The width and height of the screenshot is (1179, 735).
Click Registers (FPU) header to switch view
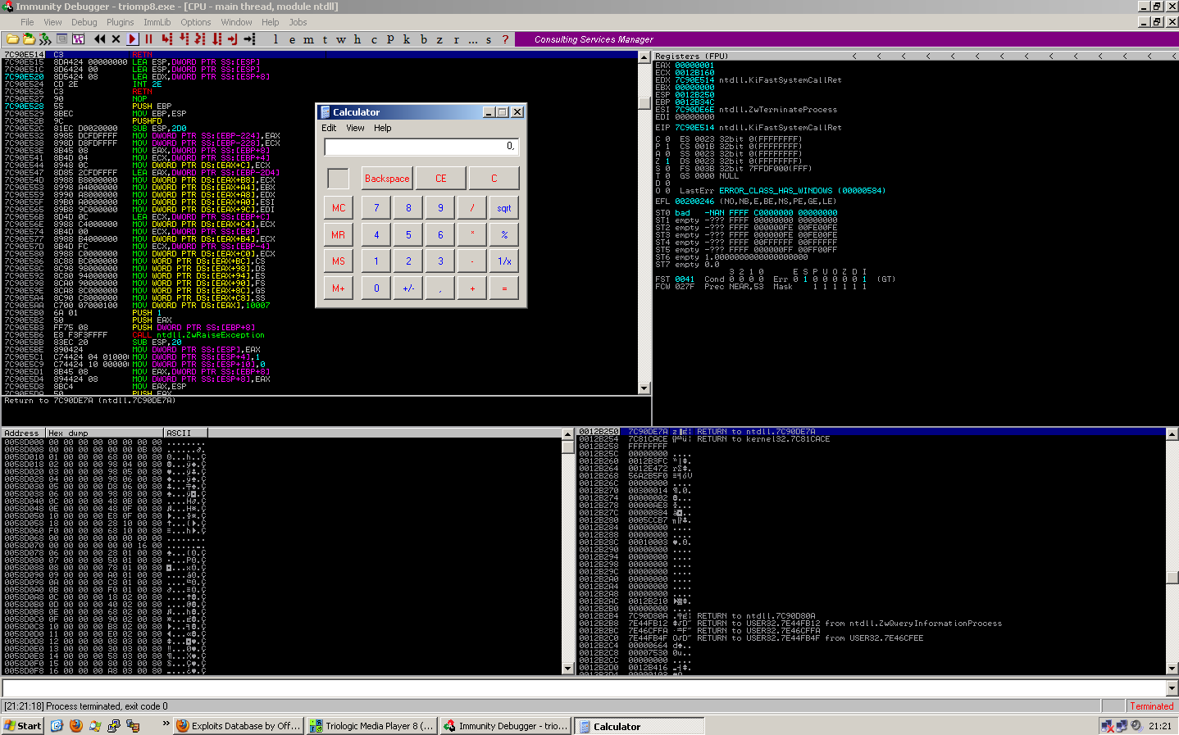pos(691,57)
